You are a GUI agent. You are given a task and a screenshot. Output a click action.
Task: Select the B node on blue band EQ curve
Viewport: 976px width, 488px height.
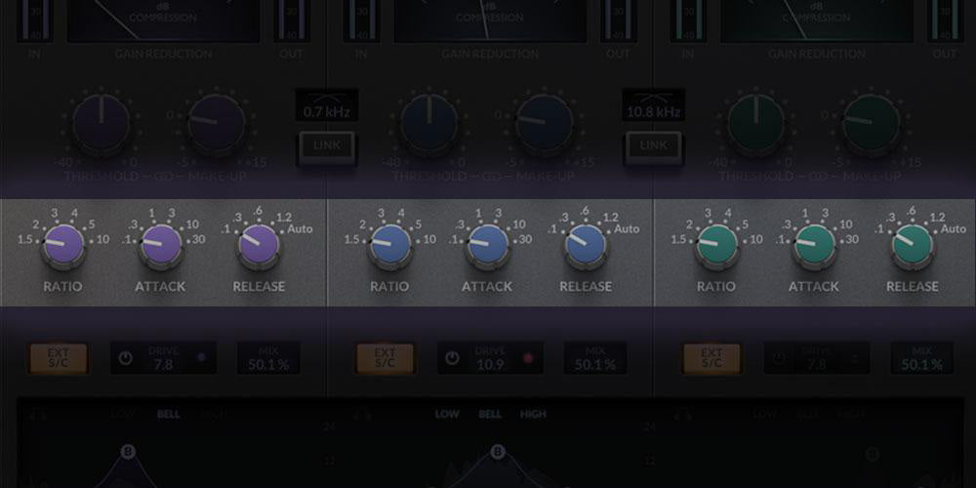498,451
